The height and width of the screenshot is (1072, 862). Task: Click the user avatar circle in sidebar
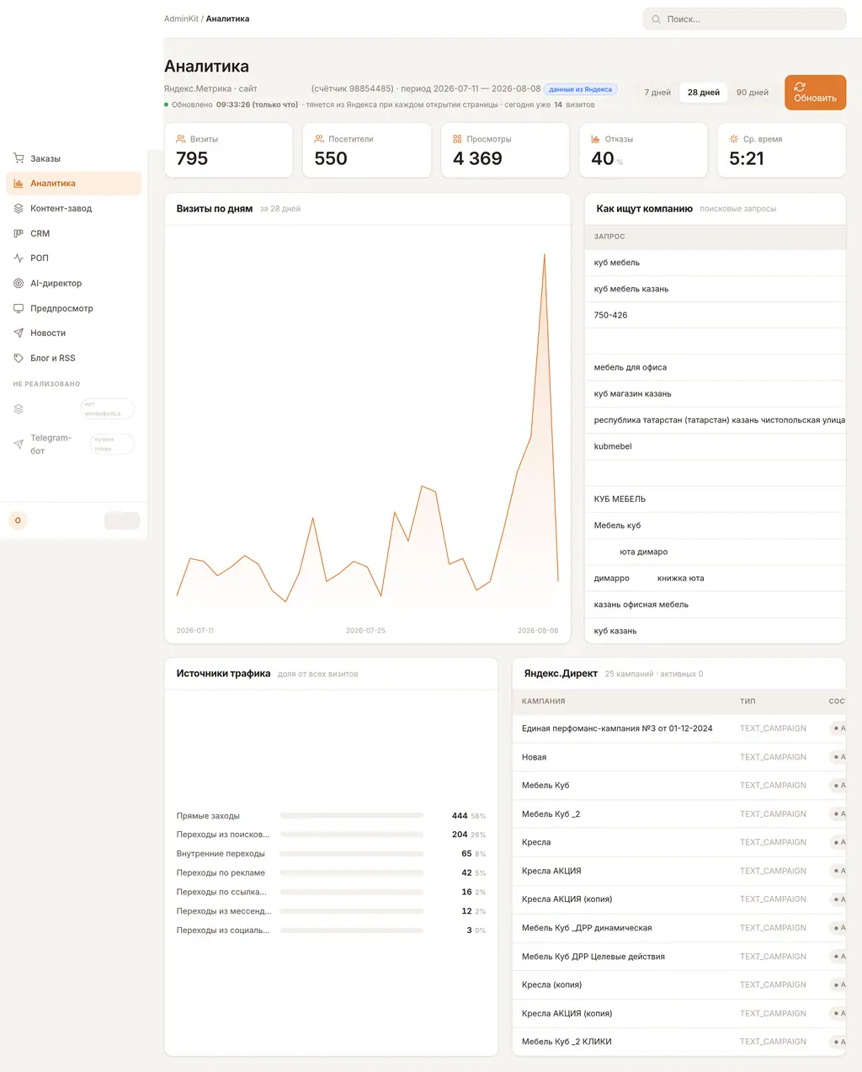pos(18,520)
